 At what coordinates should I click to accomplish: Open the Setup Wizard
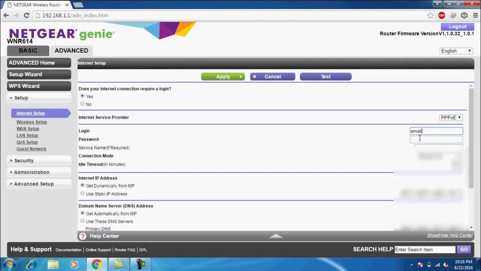pyautogui.click(x=39, y=75)
